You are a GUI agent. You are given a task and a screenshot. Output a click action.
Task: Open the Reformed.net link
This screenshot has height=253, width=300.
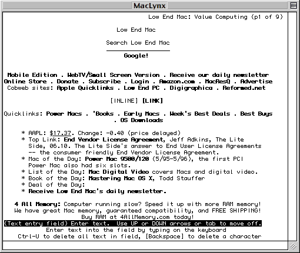point(244,88)
